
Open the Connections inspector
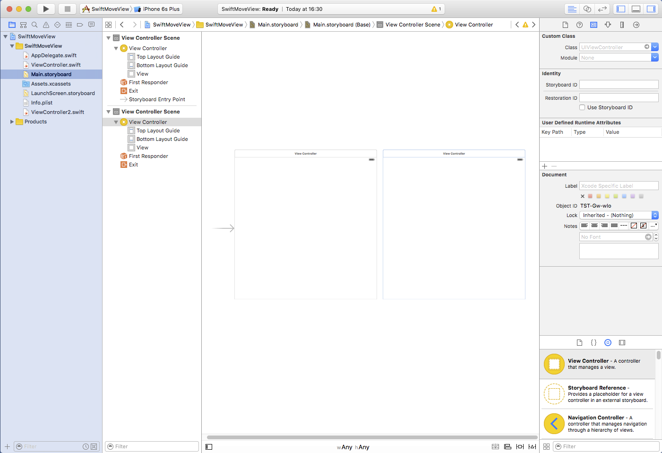[x=636, y=25]
